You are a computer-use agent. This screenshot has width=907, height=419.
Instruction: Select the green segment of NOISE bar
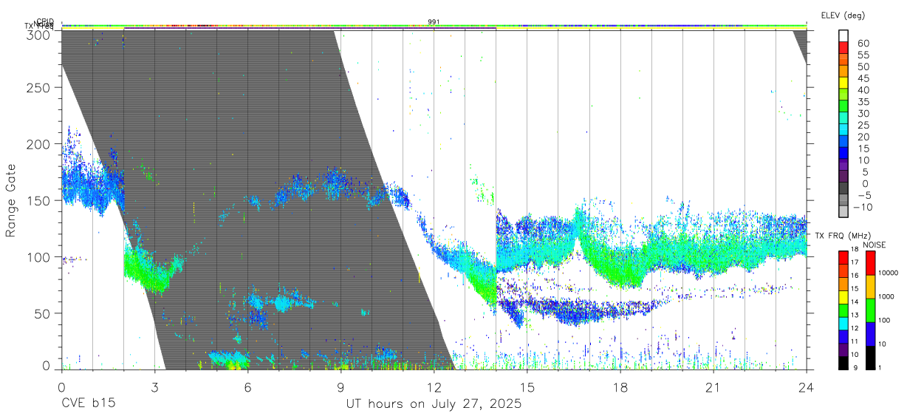[869, 310]
